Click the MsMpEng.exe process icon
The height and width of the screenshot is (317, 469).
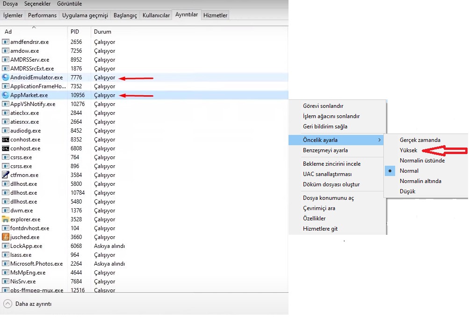pyautogui.click(x=6, y=273)
